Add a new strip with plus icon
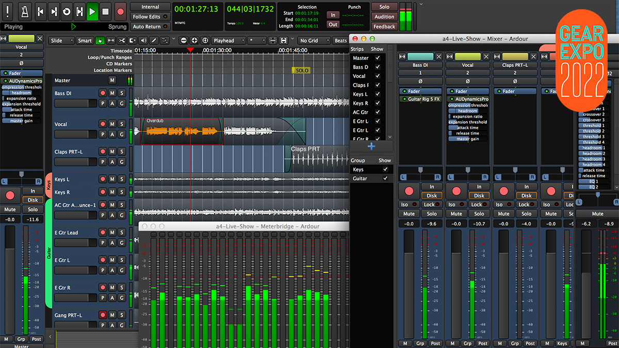619x348 pixels. pyautogui.click(x=371, y=146)
